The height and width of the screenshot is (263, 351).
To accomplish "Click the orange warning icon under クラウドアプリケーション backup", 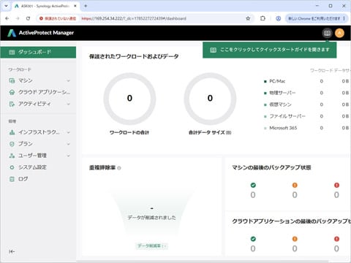I will 295,239.
